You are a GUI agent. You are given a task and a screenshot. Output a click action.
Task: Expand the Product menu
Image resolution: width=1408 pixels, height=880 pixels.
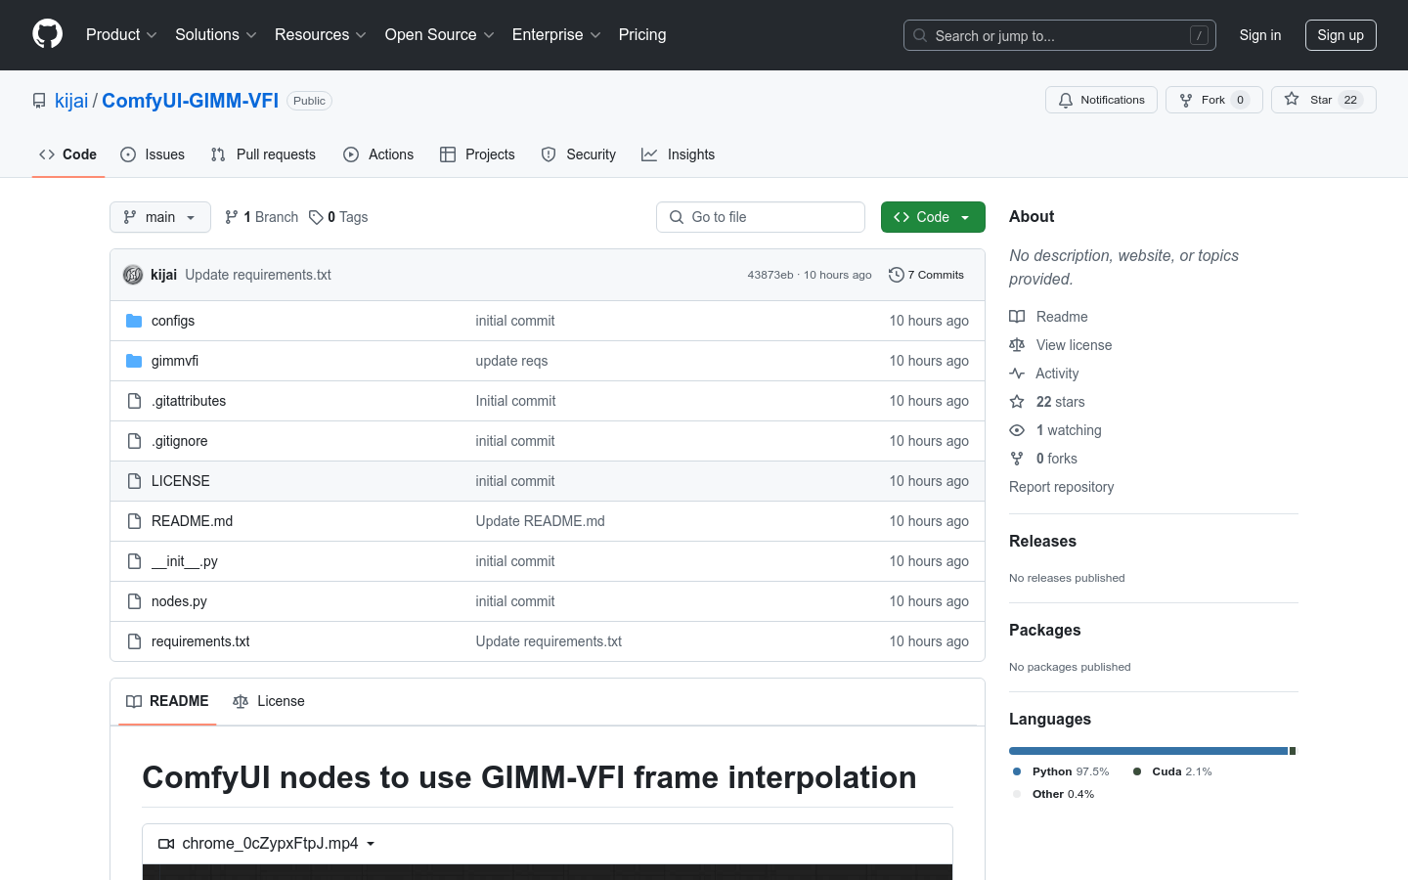(x=121, y=35)
